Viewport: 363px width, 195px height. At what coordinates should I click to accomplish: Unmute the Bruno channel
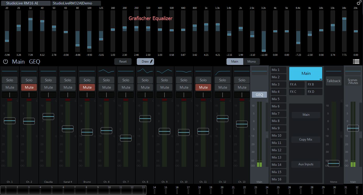(x=87, y=87)
